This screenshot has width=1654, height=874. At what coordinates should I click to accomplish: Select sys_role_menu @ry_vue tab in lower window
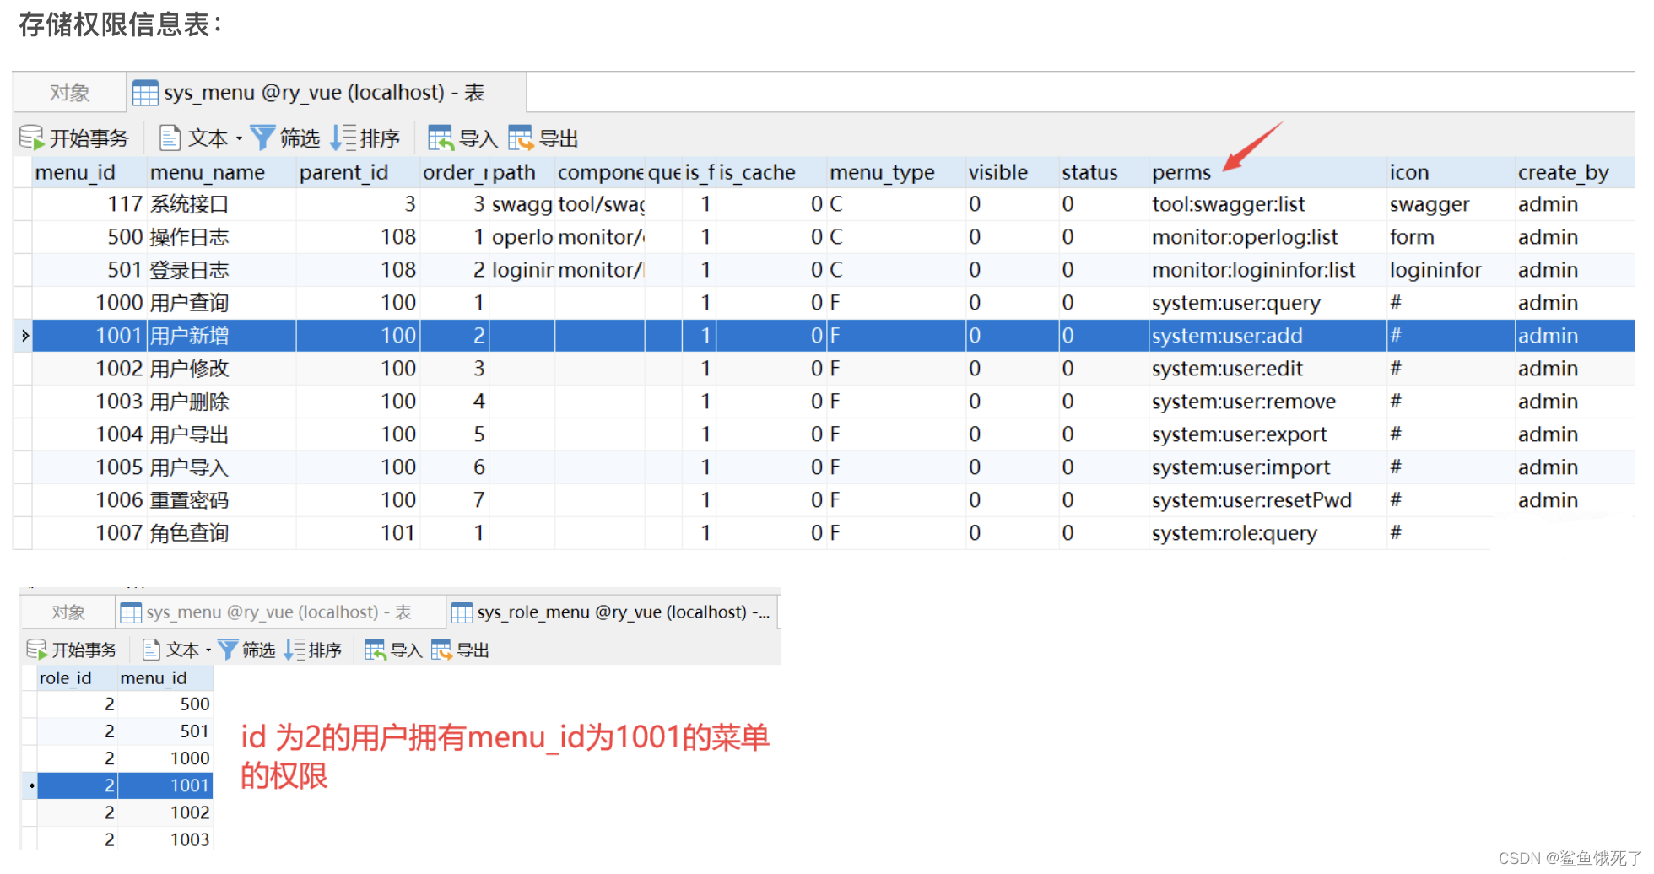[612, 612]
